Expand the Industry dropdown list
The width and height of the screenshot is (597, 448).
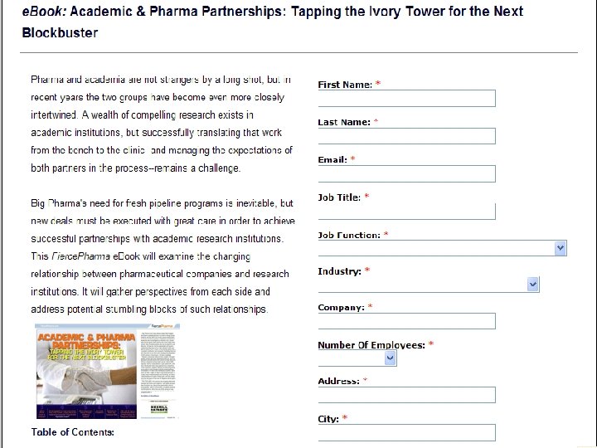point(429,285)
